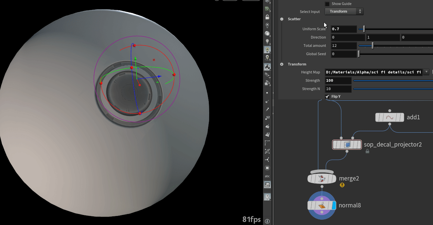This screenshot has height=225, width=433.
Task: Uncheck the Flip Y checkbox
Action: pyautogui.click(x=327, y=96)
